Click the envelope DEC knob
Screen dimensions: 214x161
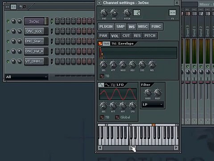[x=132, y=64]
